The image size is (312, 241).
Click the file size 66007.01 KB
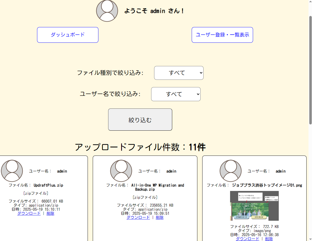pos(52,201)
